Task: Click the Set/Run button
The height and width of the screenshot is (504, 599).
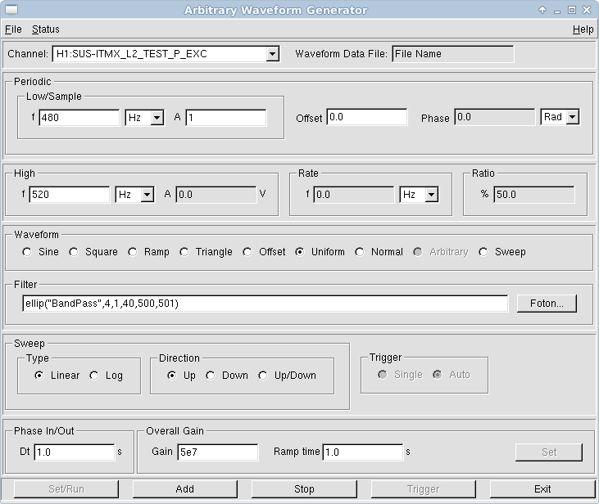Action: 66,489
